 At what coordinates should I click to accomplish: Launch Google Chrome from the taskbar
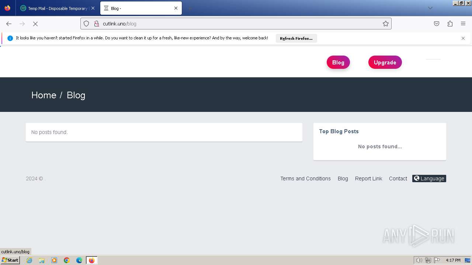click(67, 260)
